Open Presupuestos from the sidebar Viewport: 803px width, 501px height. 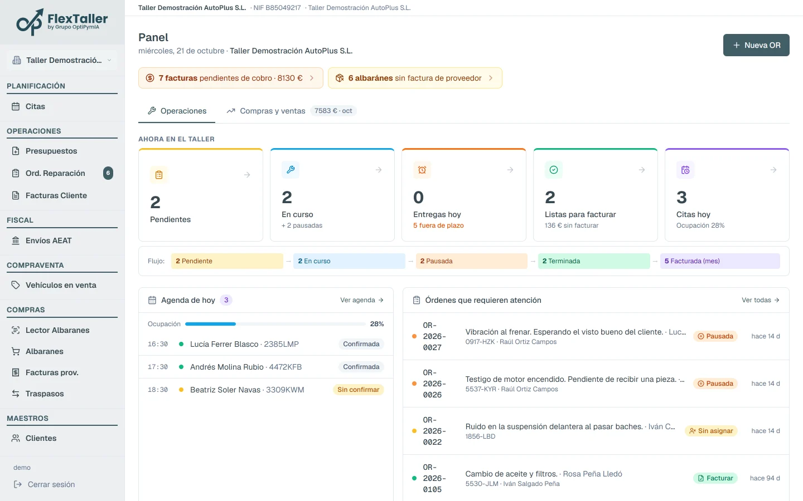62,151
